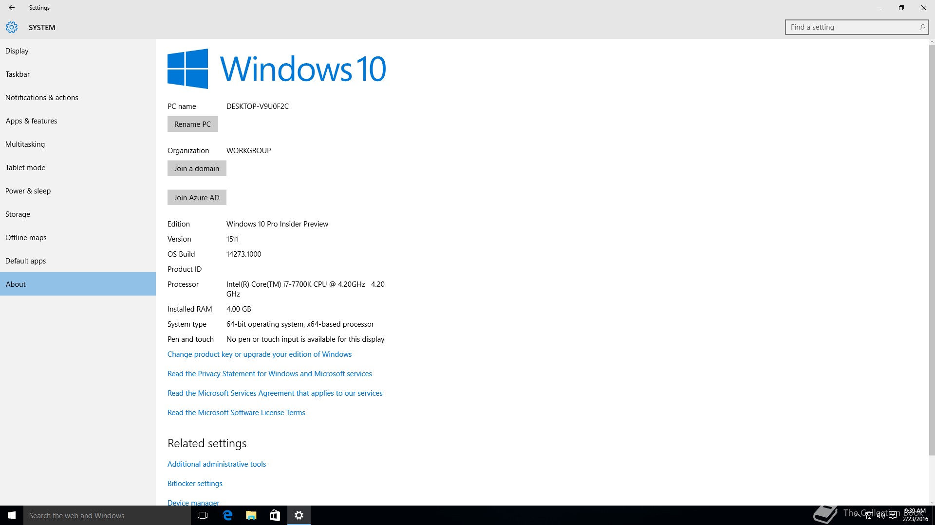Open Microsoft Services Agreement link

(275, 393)
